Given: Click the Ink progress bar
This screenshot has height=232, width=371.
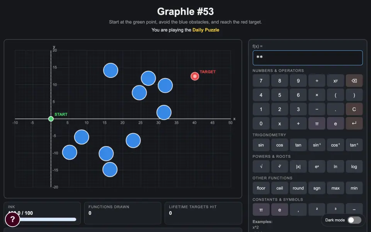Looking at the screenshot, I should pos(42,220).
